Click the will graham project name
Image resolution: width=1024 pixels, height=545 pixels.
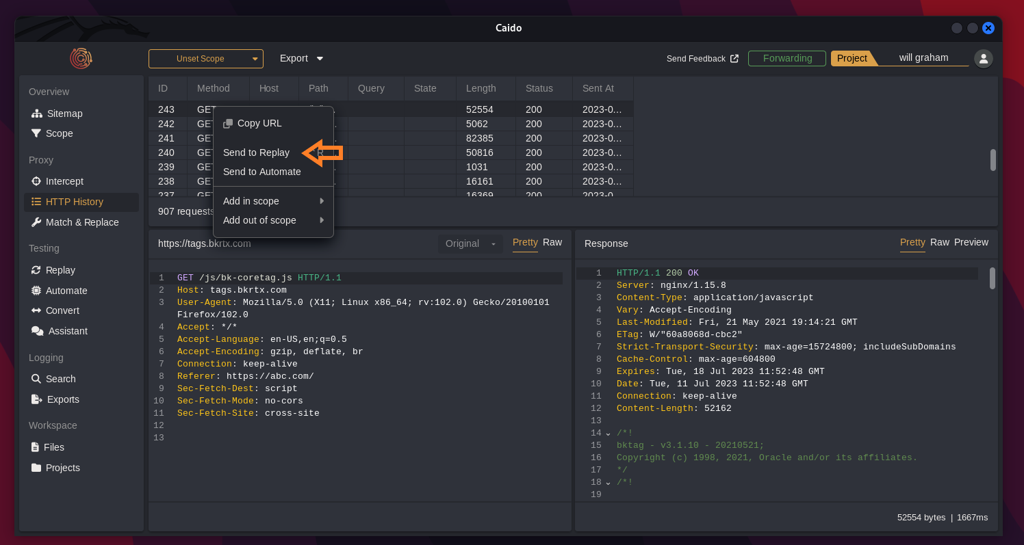coord(923,58)
